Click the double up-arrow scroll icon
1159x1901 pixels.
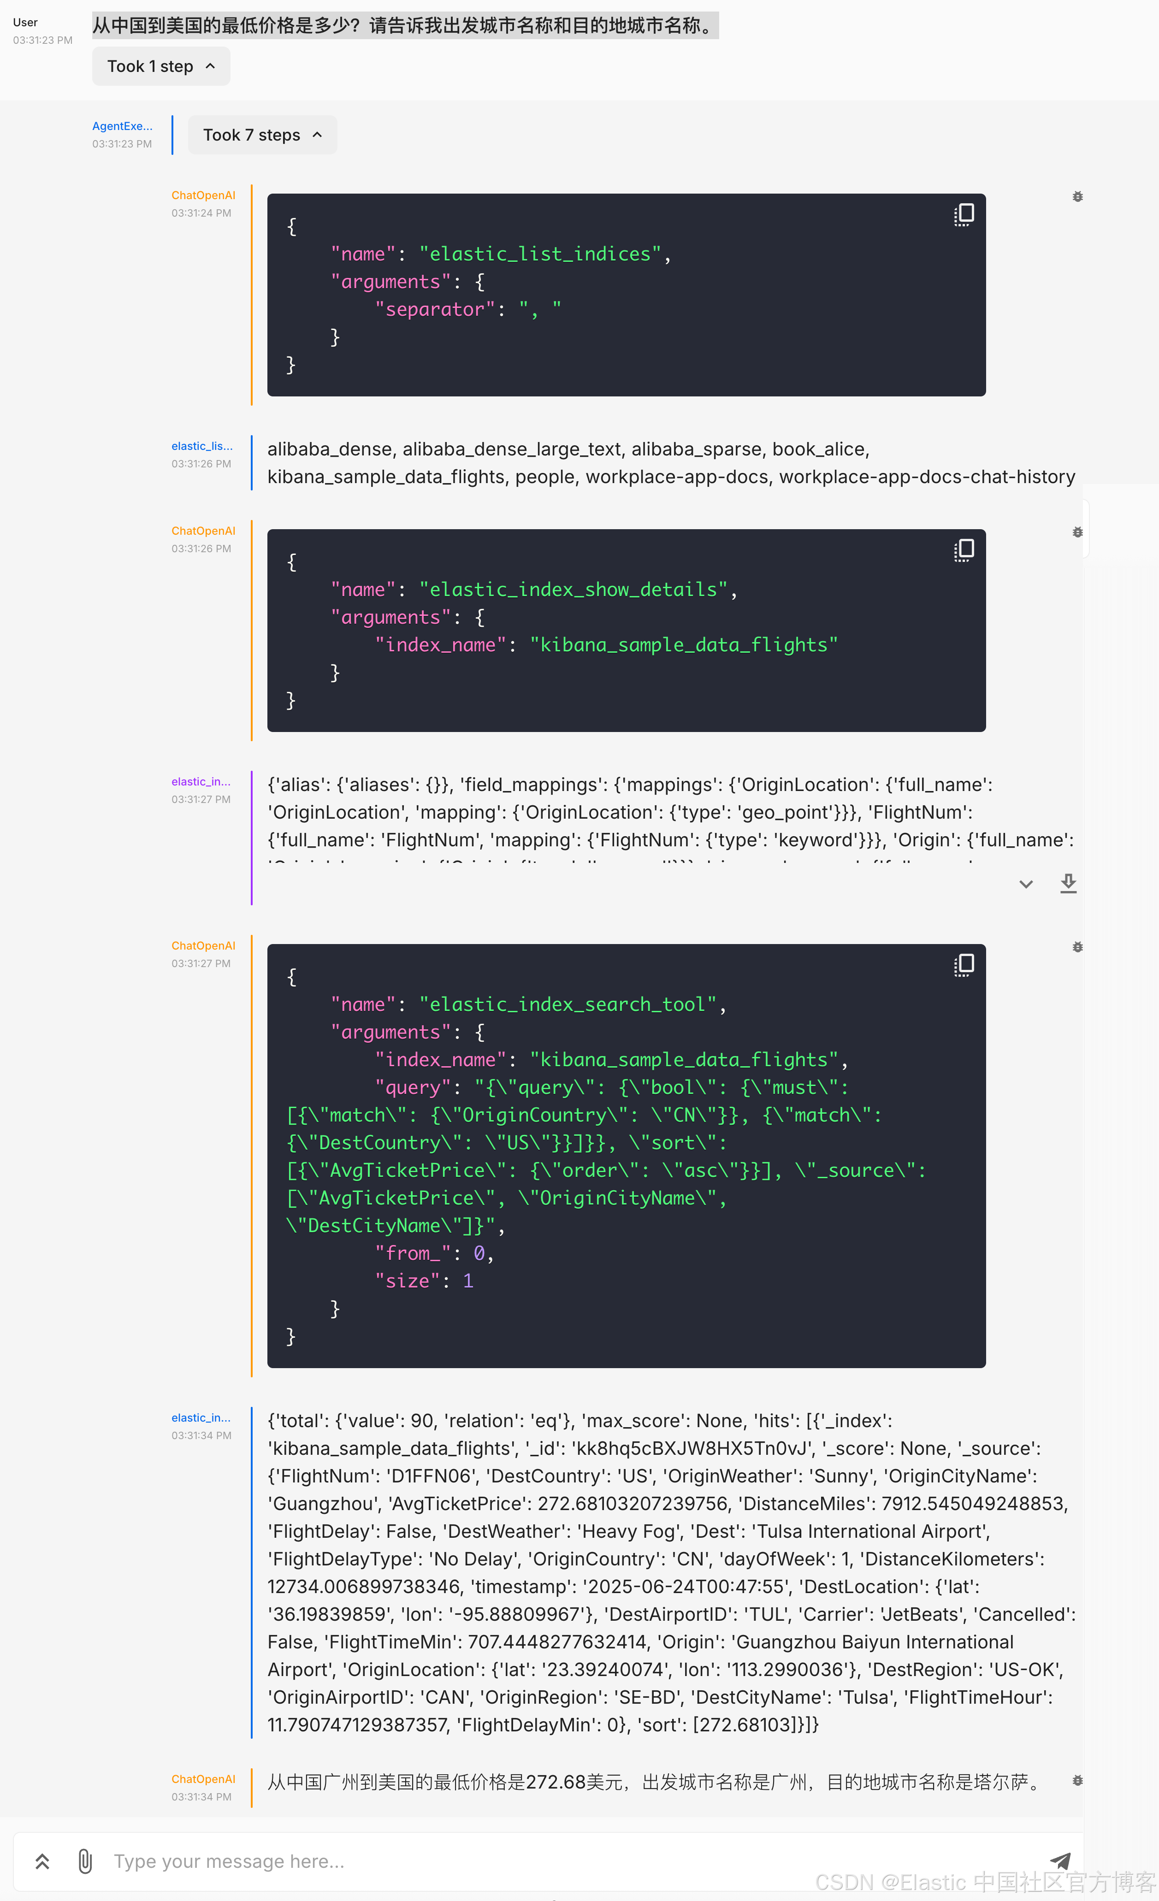tap(42, 1861)
